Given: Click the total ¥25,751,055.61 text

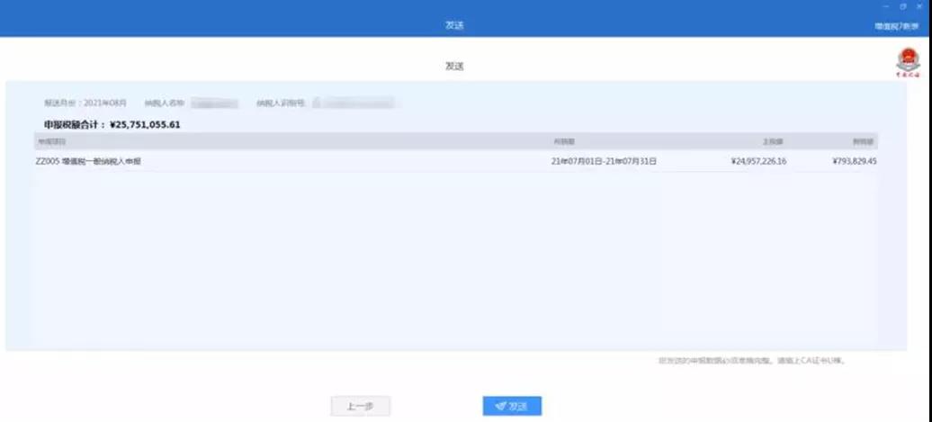Looking at the screenshot, I should [x=145, y=125].
